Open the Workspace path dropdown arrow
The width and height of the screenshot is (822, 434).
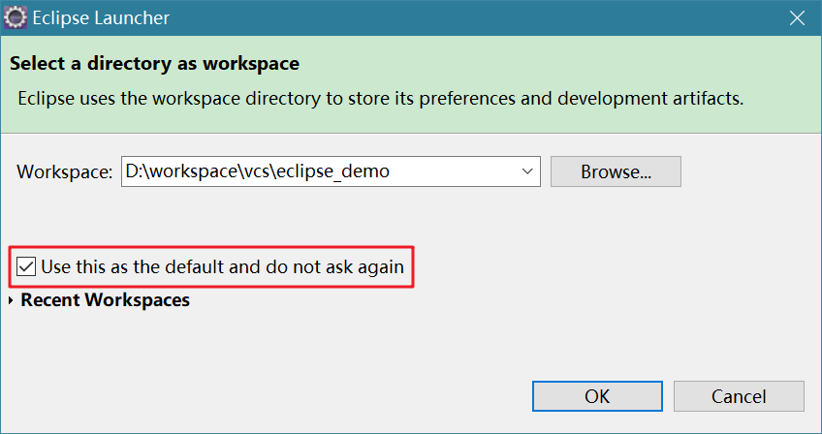[528, 171]
